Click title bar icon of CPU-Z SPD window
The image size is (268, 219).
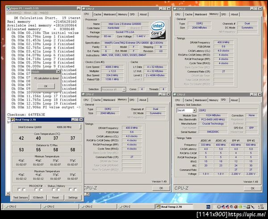pyautogui.click(x=175, y=94)
